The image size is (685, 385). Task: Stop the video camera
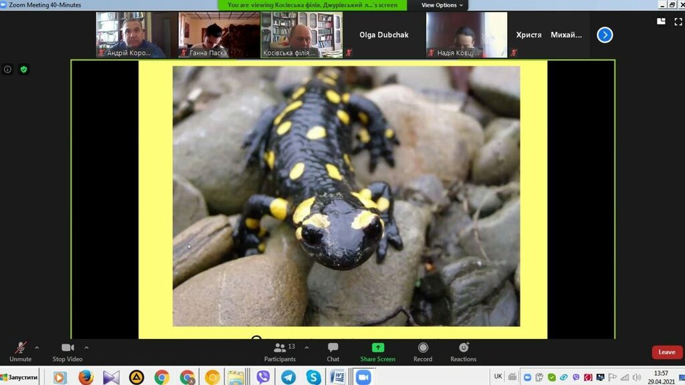click(68, 352)
